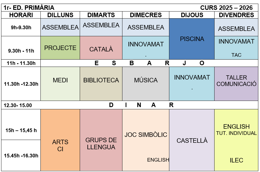
Task: Click the DILLUNS column header
Action: [x=60, y=15]
